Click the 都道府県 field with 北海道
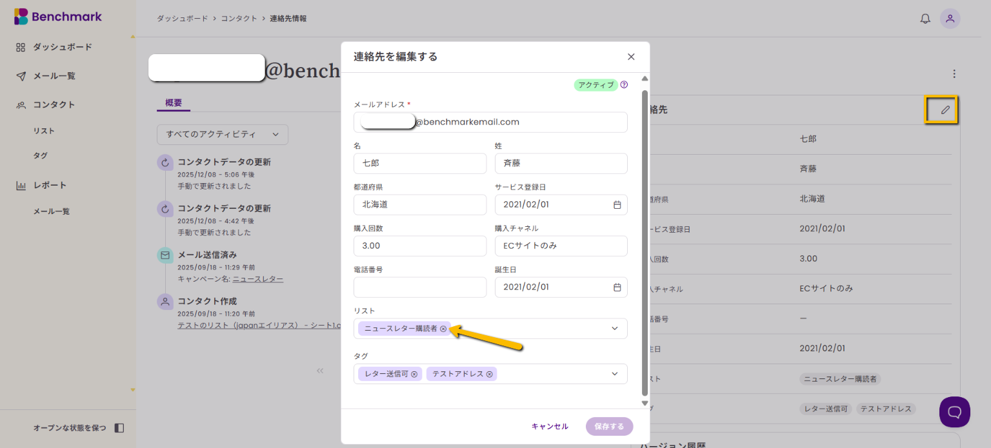Screen dimensions: 991x448 420,205
